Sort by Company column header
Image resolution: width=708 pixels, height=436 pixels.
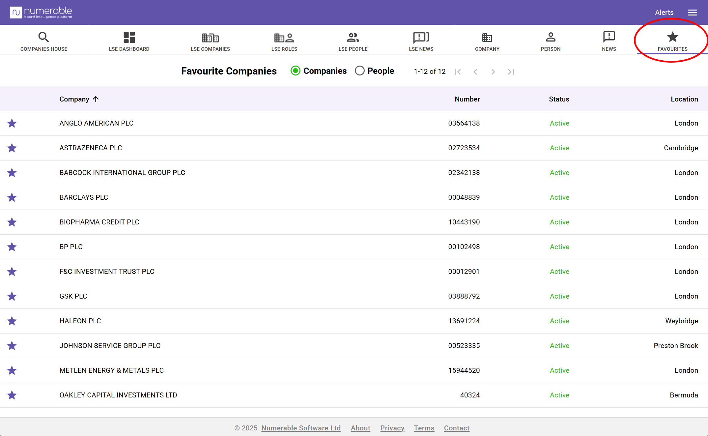74,99
